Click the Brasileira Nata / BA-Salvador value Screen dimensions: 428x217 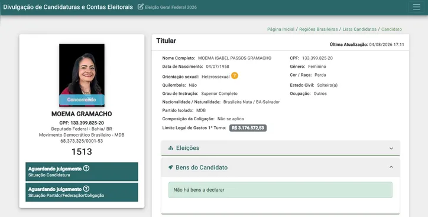pyautogui.click(x=251, y=102)
